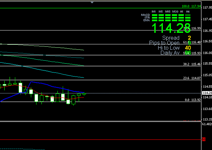Select the green 100.0 Fibonacci line at top
This screenshot has height=150, width=212.
(101, 8)
